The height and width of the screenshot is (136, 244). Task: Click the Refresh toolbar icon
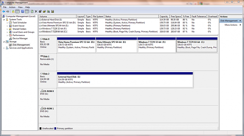pos(32,11)
